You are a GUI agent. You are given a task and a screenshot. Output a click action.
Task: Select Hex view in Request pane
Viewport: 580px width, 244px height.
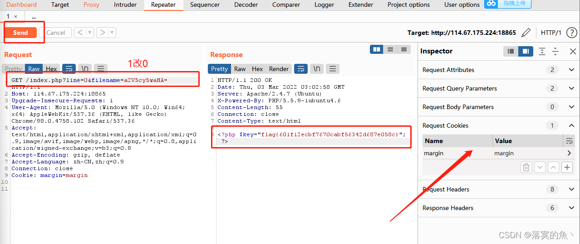pos(51,69)
